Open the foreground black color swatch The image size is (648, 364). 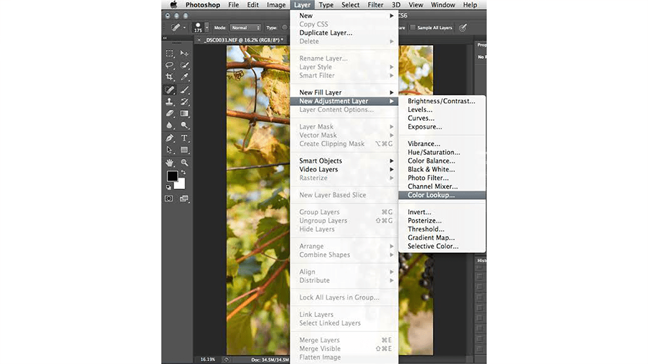click(x=172, y=176)
